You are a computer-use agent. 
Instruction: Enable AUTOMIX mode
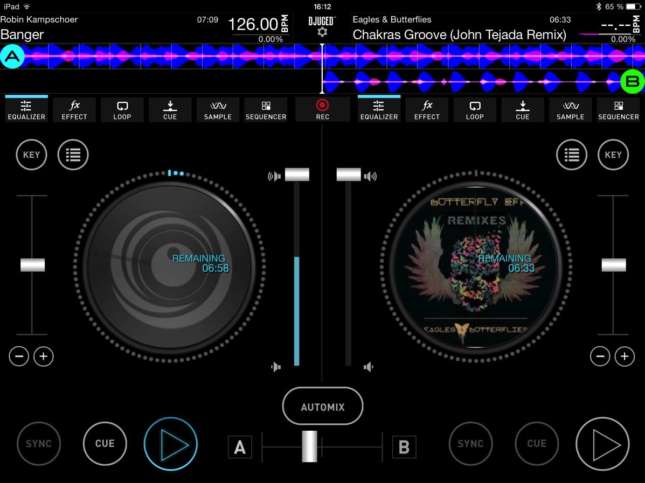click(322, 407)
